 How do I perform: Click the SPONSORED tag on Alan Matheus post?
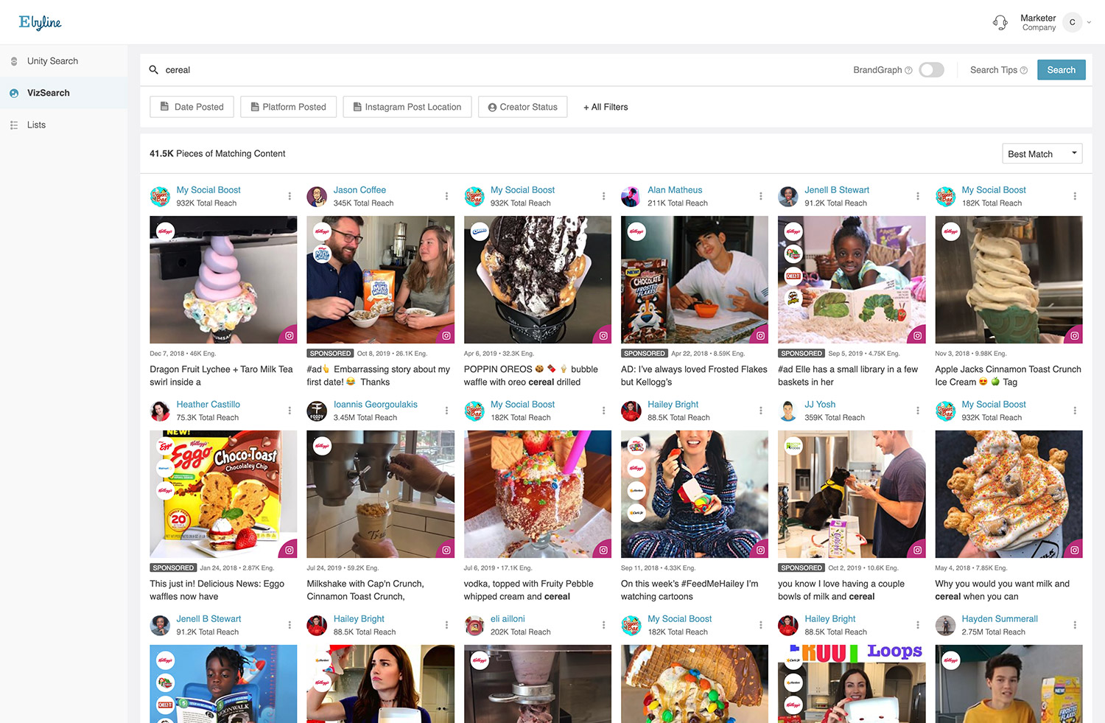[x=644, y=354]
